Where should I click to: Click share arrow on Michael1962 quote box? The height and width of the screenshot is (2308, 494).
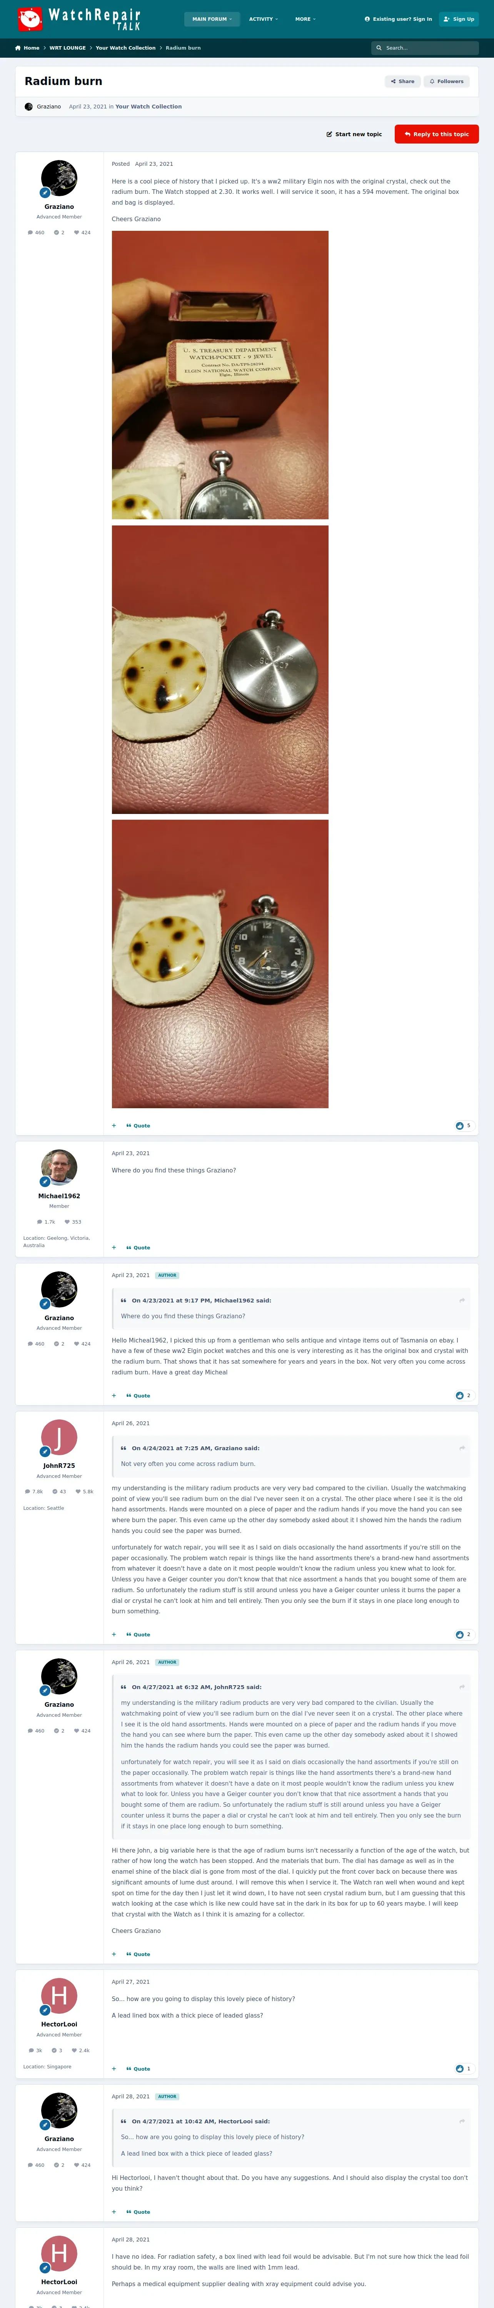click(462, 1300)
